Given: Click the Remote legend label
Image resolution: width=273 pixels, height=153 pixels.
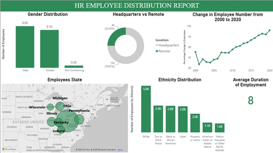Looking at the screenshot, I should point(164,51).
